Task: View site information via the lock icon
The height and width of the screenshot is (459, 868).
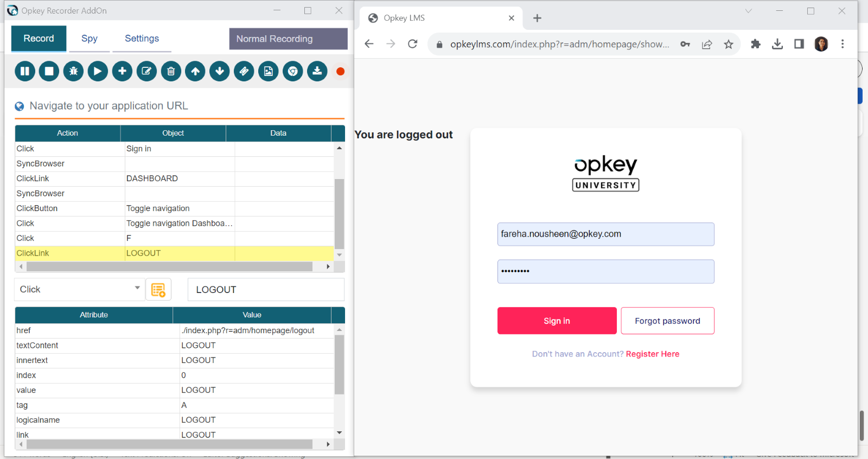Action: [x=439, y=44]
